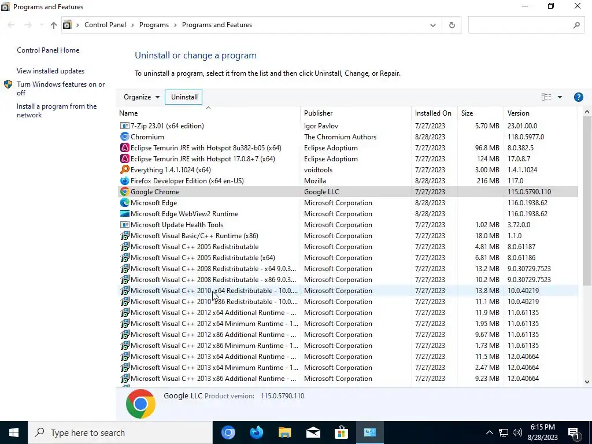Click the active Control Panel taskbar button

369,432
